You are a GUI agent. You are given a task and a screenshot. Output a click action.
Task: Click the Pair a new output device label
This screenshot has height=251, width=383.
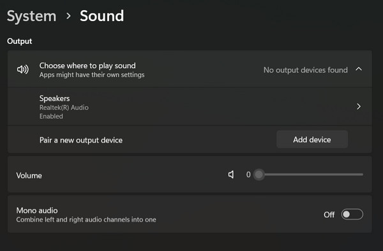81,140
